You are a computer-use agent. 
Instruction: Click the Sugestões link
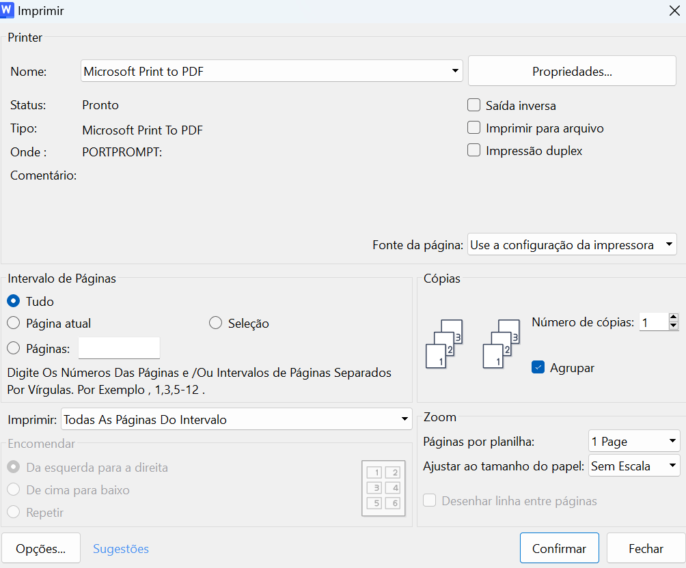coord(120,548)
